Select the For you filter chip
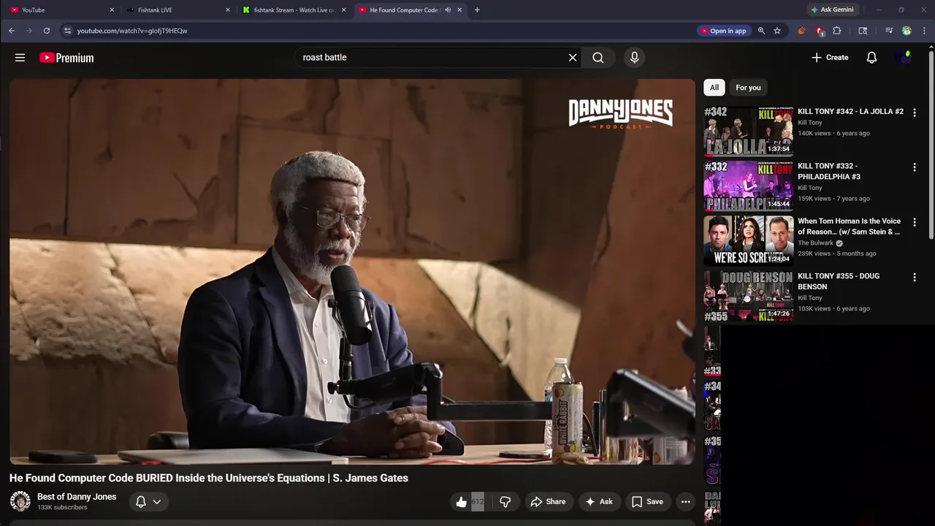Viewport: 935px width, 526px height. click(x=748, y=88)
